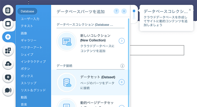This screenshot has height=107, width=197.
Task: Add データセット (Dataset) with plus button
Action: (122, 82)
